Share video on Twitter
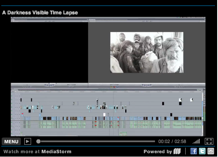This screenshot has width=218, height=157. [x=202, y=151]
